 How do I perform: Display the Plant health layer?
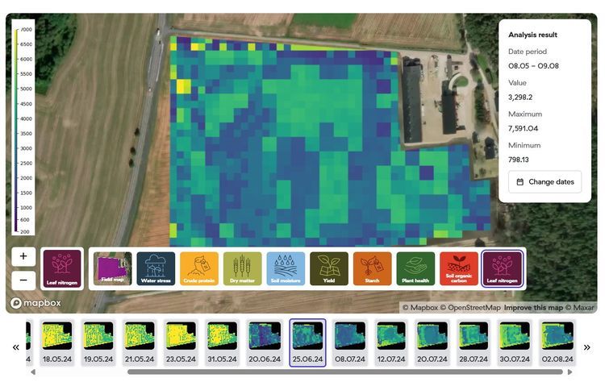point(415,268)
